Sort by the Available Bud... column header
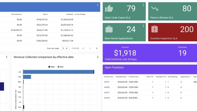This screenshot has width=197, height=111. point(121,77)
